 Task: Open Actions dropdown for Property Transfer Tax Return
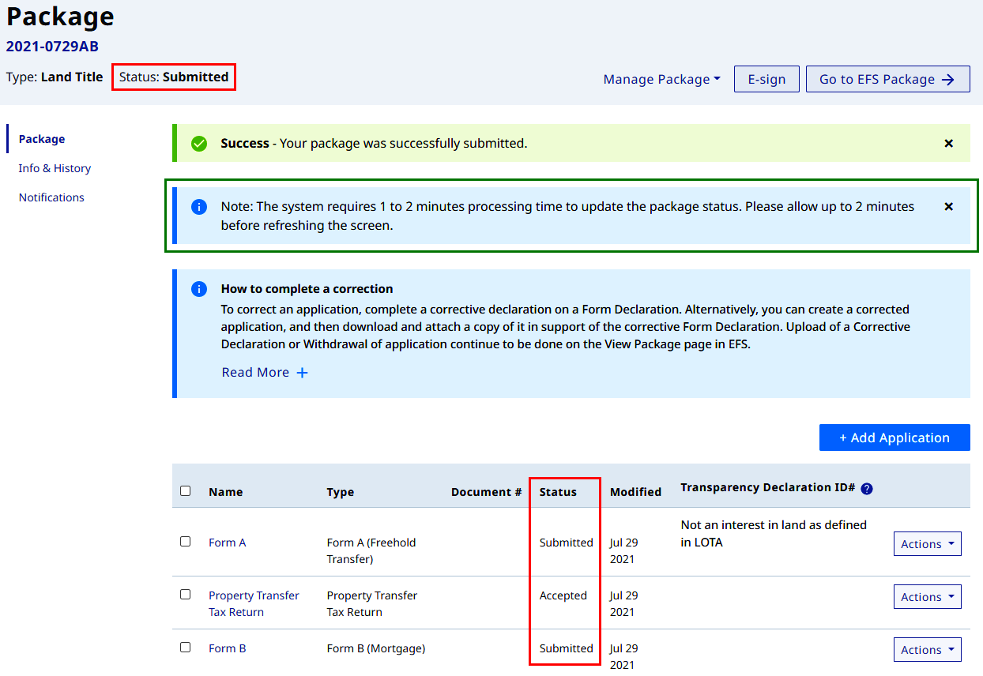tap(928, 597)
